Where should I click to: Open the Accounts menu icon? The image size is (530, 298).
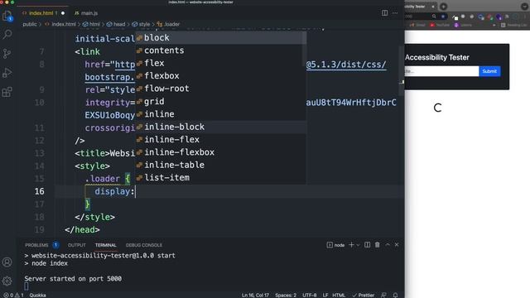[7, 262]
